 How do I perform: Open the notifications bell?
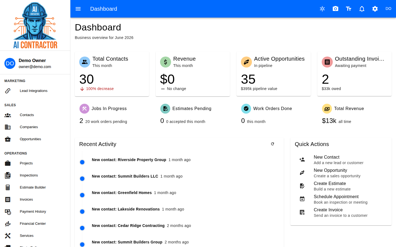pos(362,9)
